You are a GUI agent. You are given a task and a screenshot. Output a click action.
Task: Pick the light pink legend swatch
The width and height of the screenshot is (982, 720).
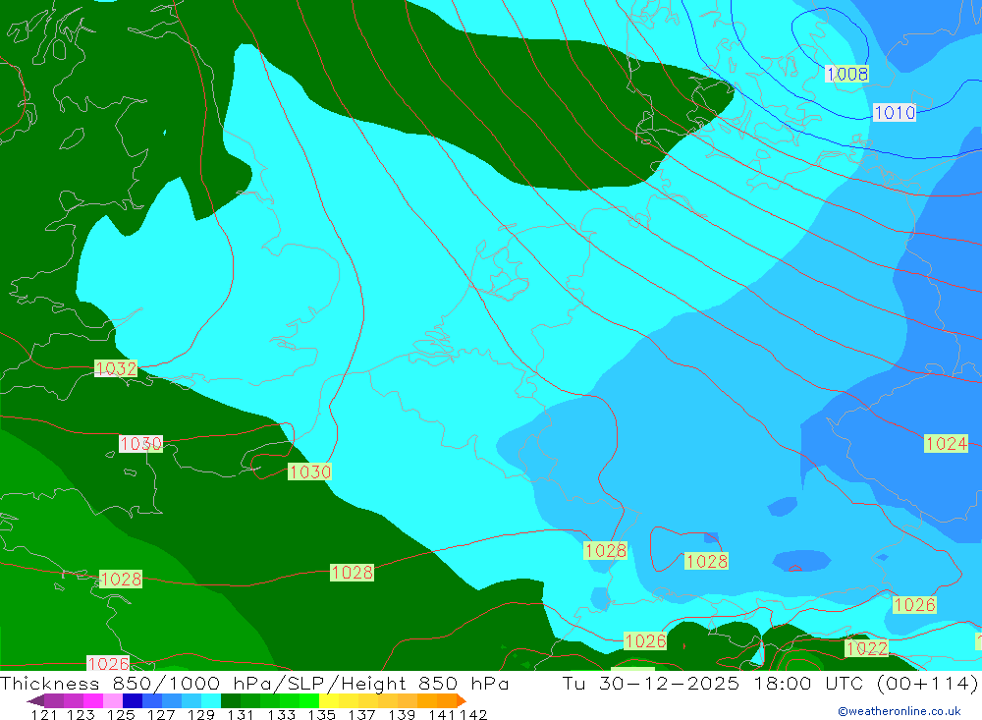[x=113, y=700]
